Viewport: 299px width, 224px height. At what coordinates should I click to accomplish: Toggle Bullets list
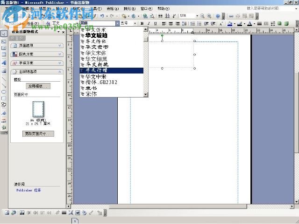(x=199, y=24)
